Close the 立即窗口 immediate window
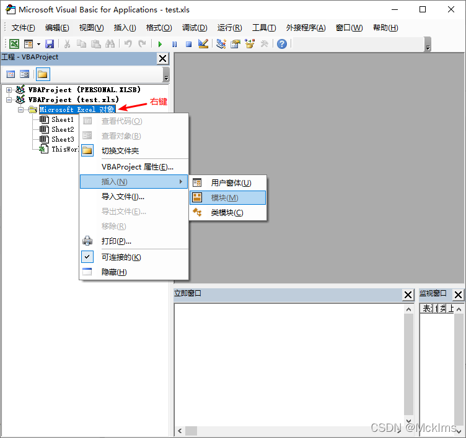This screenshot has width=466, height=438. 408,294
